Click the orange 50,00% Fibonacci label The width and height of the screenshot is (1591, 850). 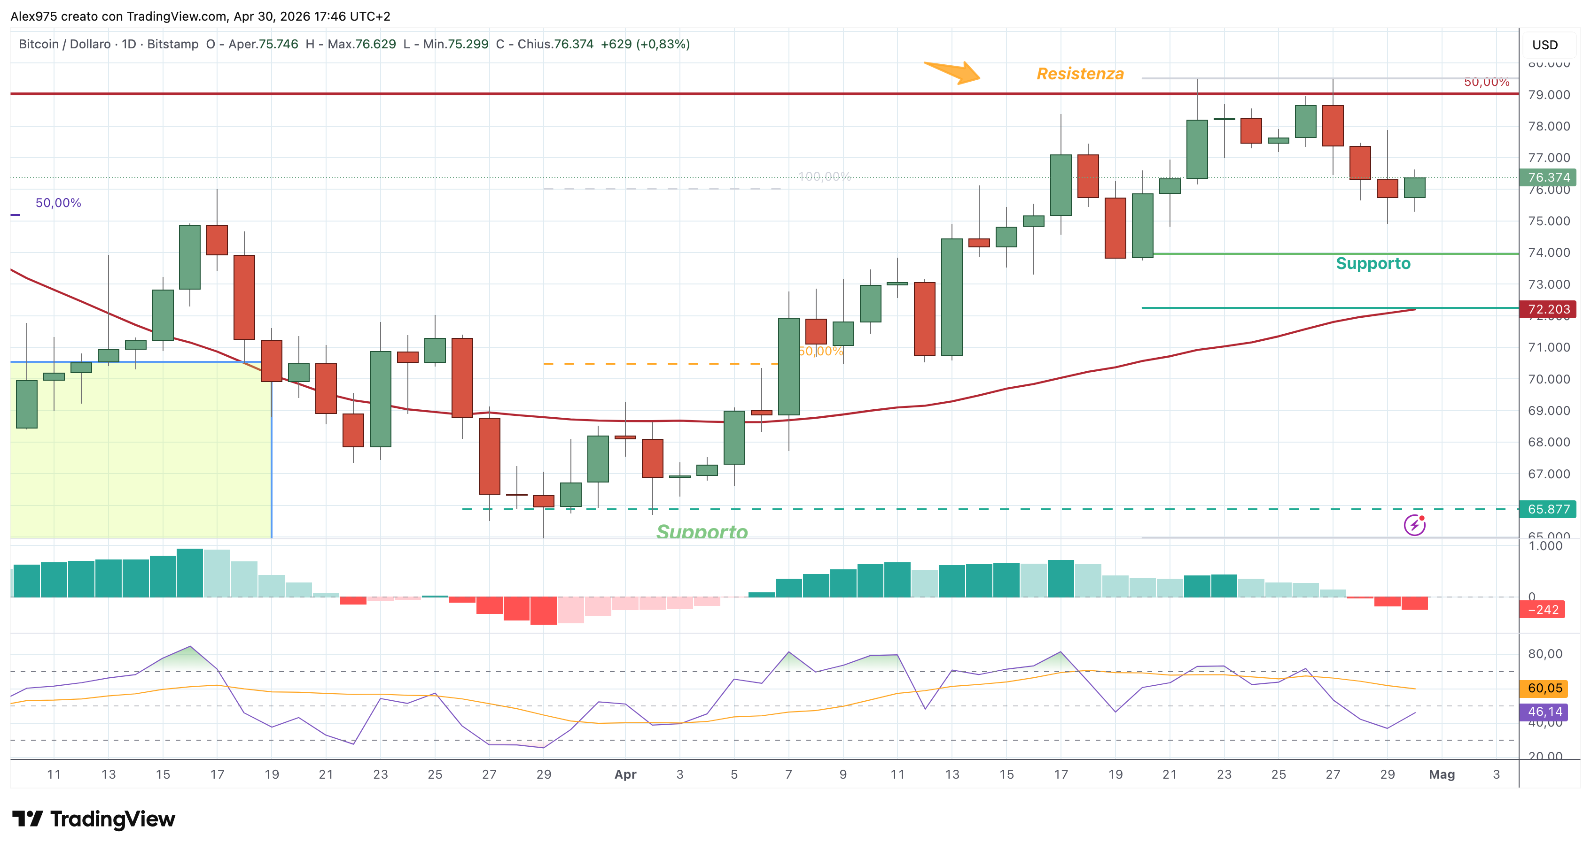[820, 351]
